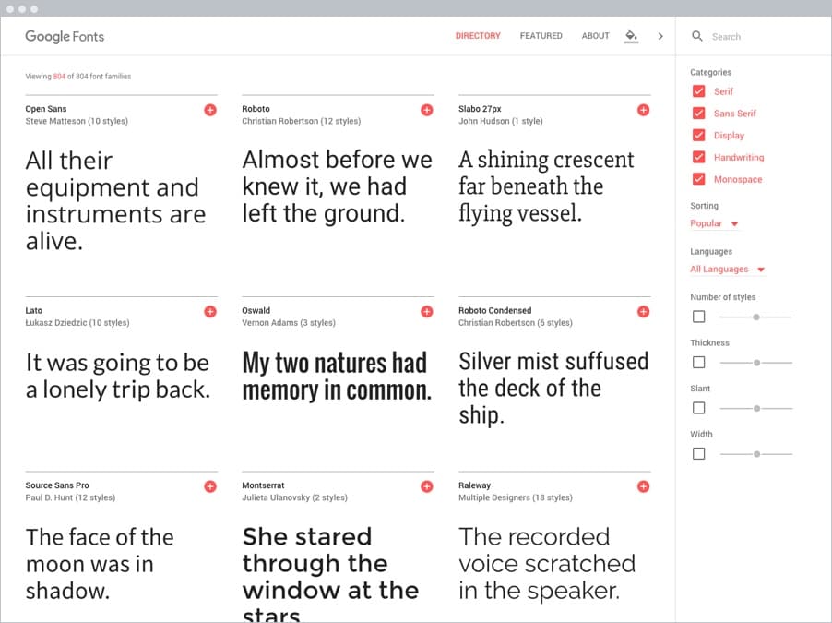832x623 pixels.
Task: Switch to the Directory tab
Action: coord(478,36)
